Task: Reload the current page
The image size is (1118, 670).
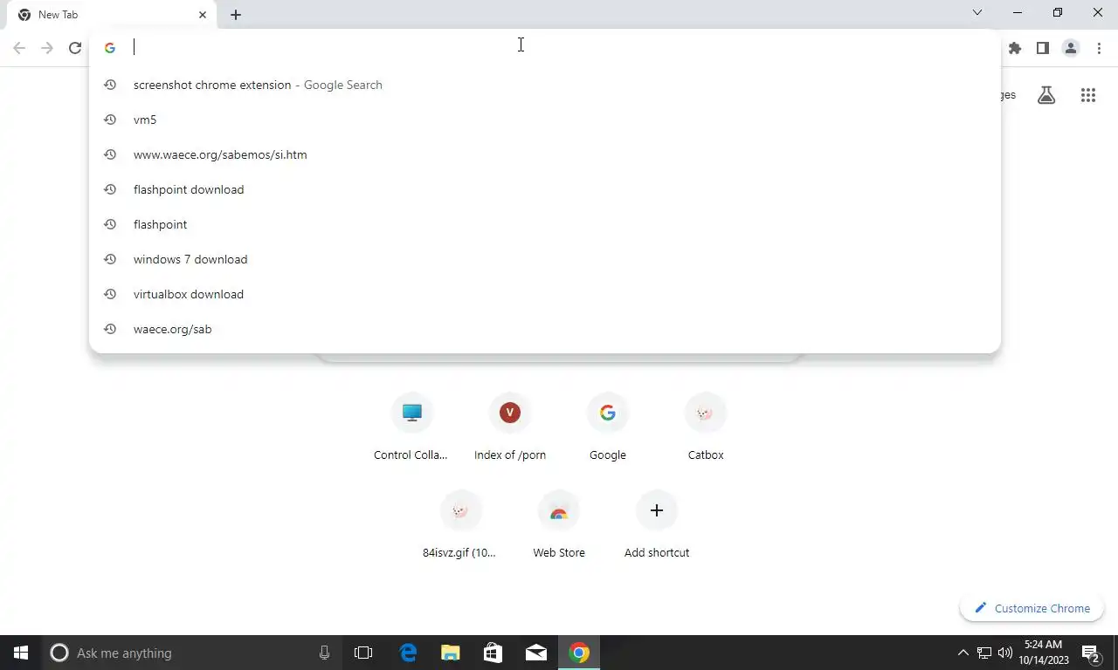Action: tap(75, 48)
